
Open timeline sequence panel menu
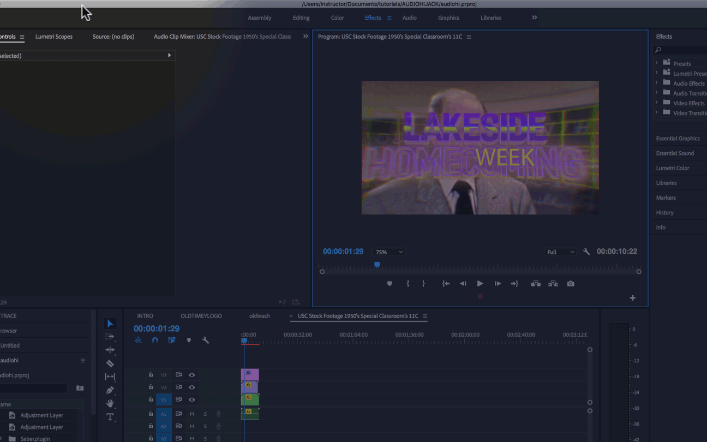pyautogui.click(x=425, y=316)
